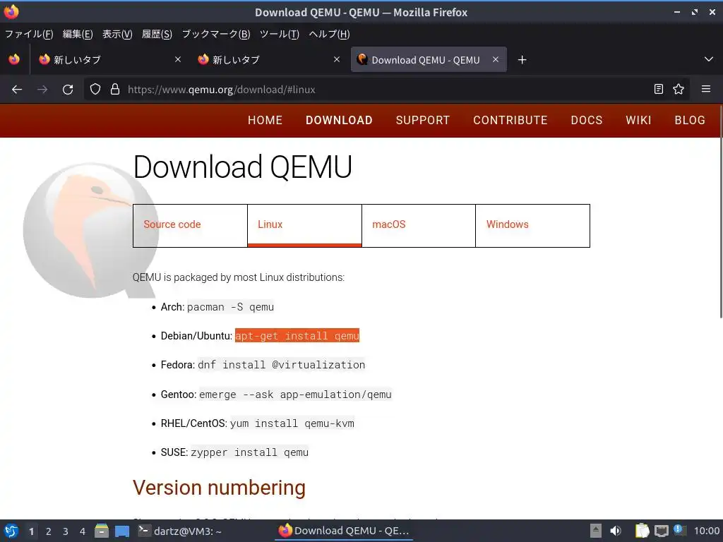Click the pacman -S qemu command text
The width and height of the screenshot is (723, 542).
231,307
